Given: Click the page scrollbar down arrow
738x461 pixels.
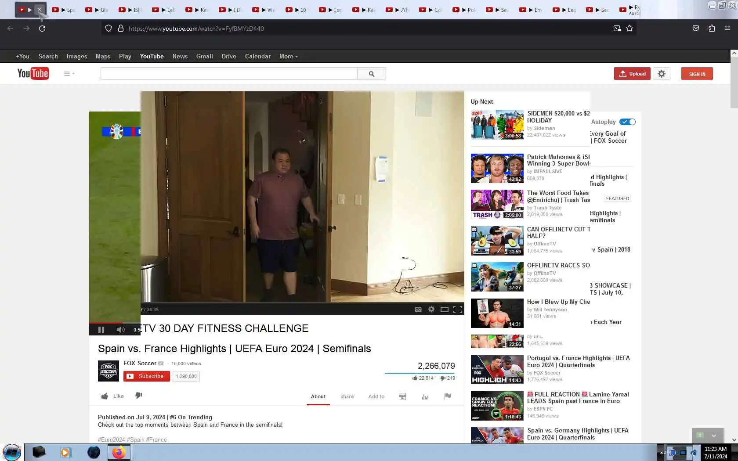Looking at the screenshot, I should [x=734, y=439].
